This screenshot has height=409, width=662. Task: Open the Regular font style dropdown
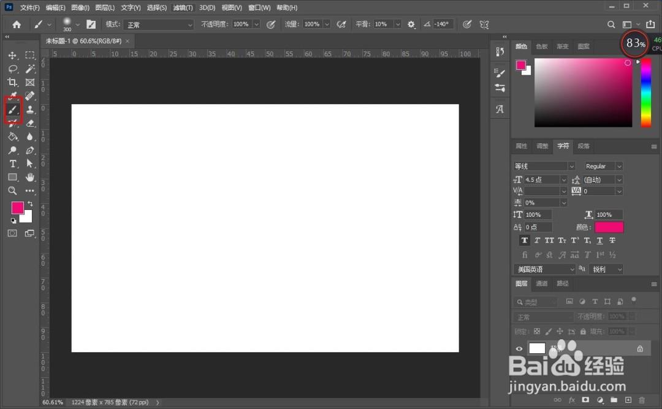pyautogui.click(x=603, y=166)
